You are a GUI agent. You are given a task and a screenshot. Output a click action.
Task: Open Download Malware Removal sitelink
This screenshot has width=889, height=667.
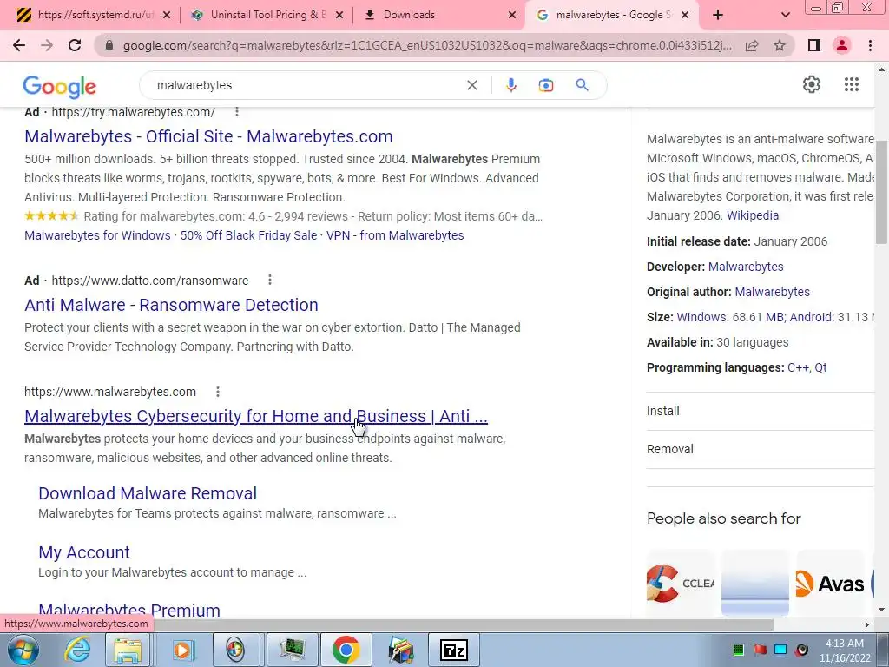(148, 493)
